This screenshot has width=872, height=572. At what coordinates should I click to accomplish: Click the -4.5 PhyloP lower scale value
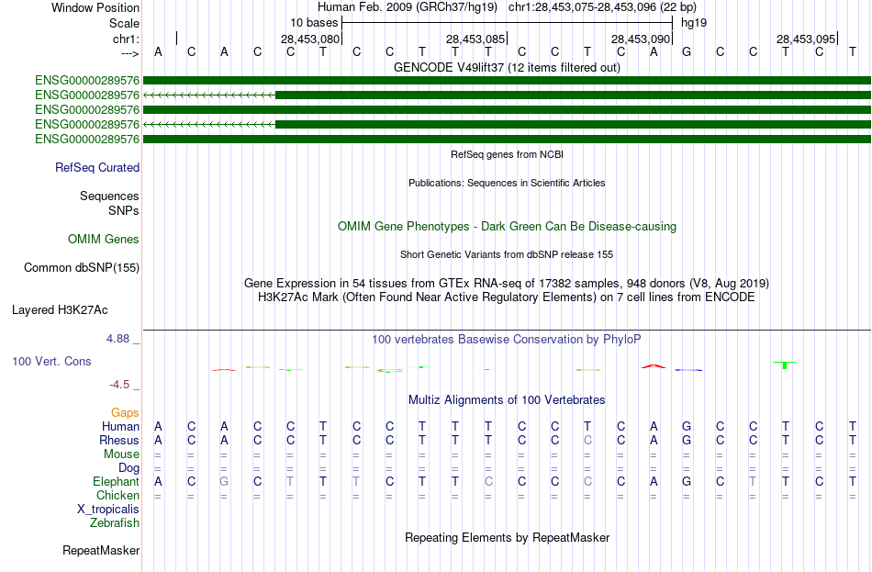click(x=119, y=385)
